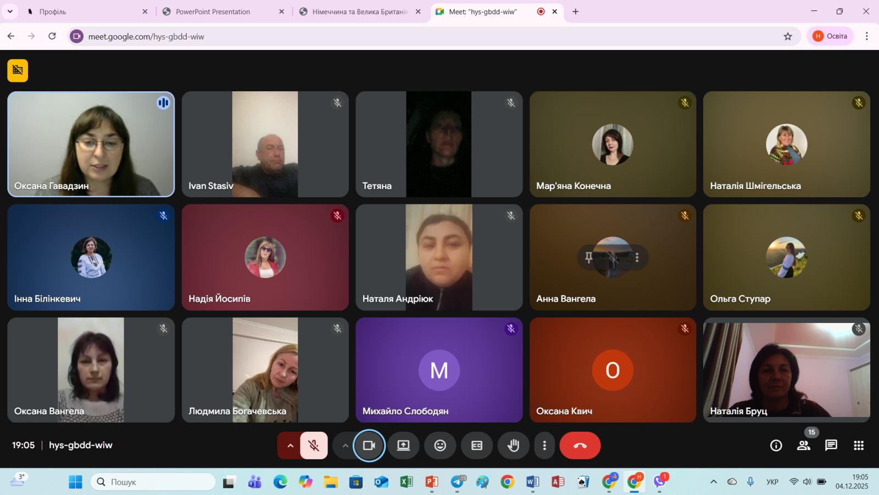Open more options three-dot menu
Viewport: 879px width, 495px height.
544,446
